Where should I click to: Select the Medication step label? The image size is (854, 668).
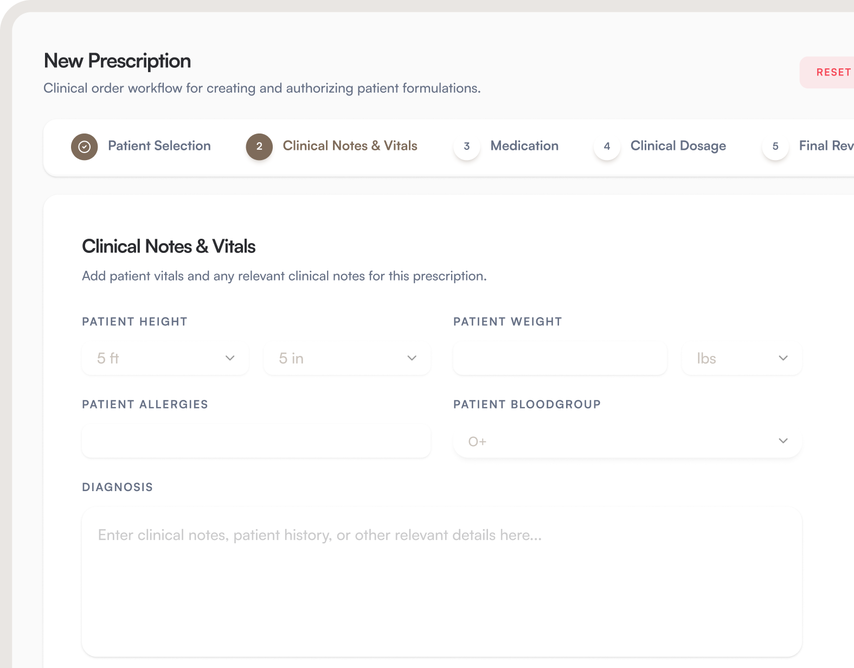[x=524, y=146]
